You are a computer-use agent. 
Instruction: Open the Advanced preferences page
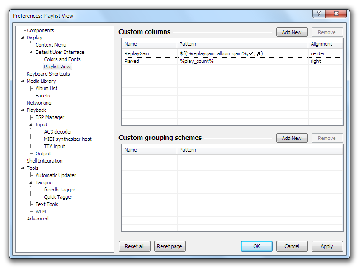pyautogui.click(x=38, y=219)
